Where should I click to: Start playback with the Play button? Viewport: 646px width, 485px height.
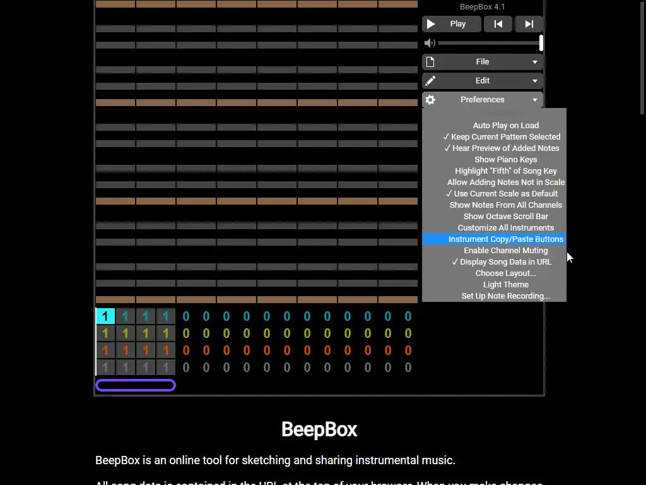pos(451,24)
